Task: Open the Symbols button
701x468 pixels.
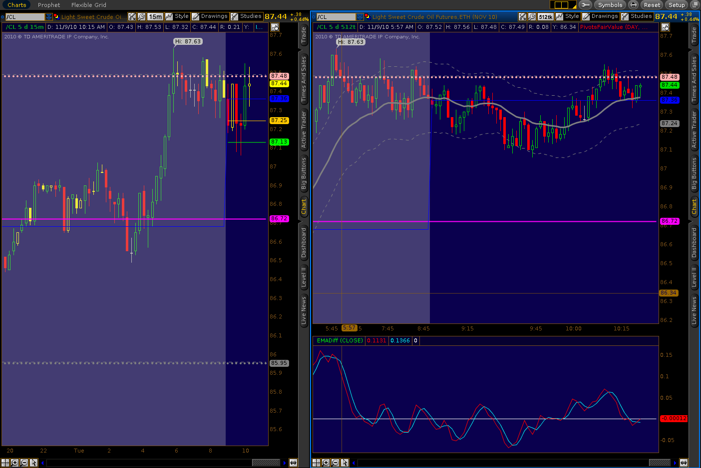Action: point(610,5)
